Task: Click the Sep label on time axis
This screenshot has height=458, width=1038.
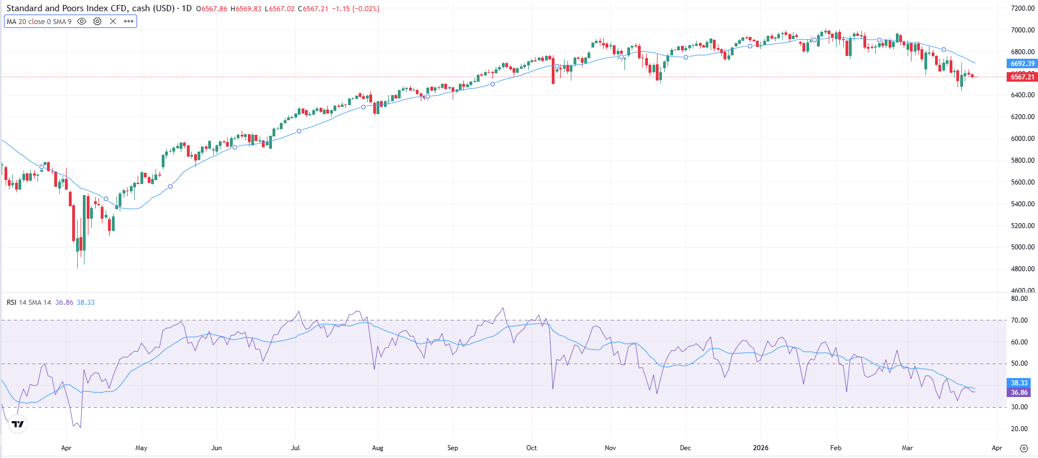Action: (453, 448)
